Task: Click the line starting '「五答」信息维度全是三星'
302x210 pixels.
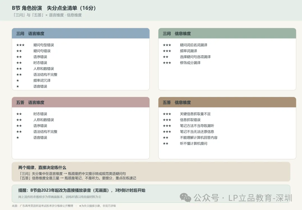Action: [78, 178]
